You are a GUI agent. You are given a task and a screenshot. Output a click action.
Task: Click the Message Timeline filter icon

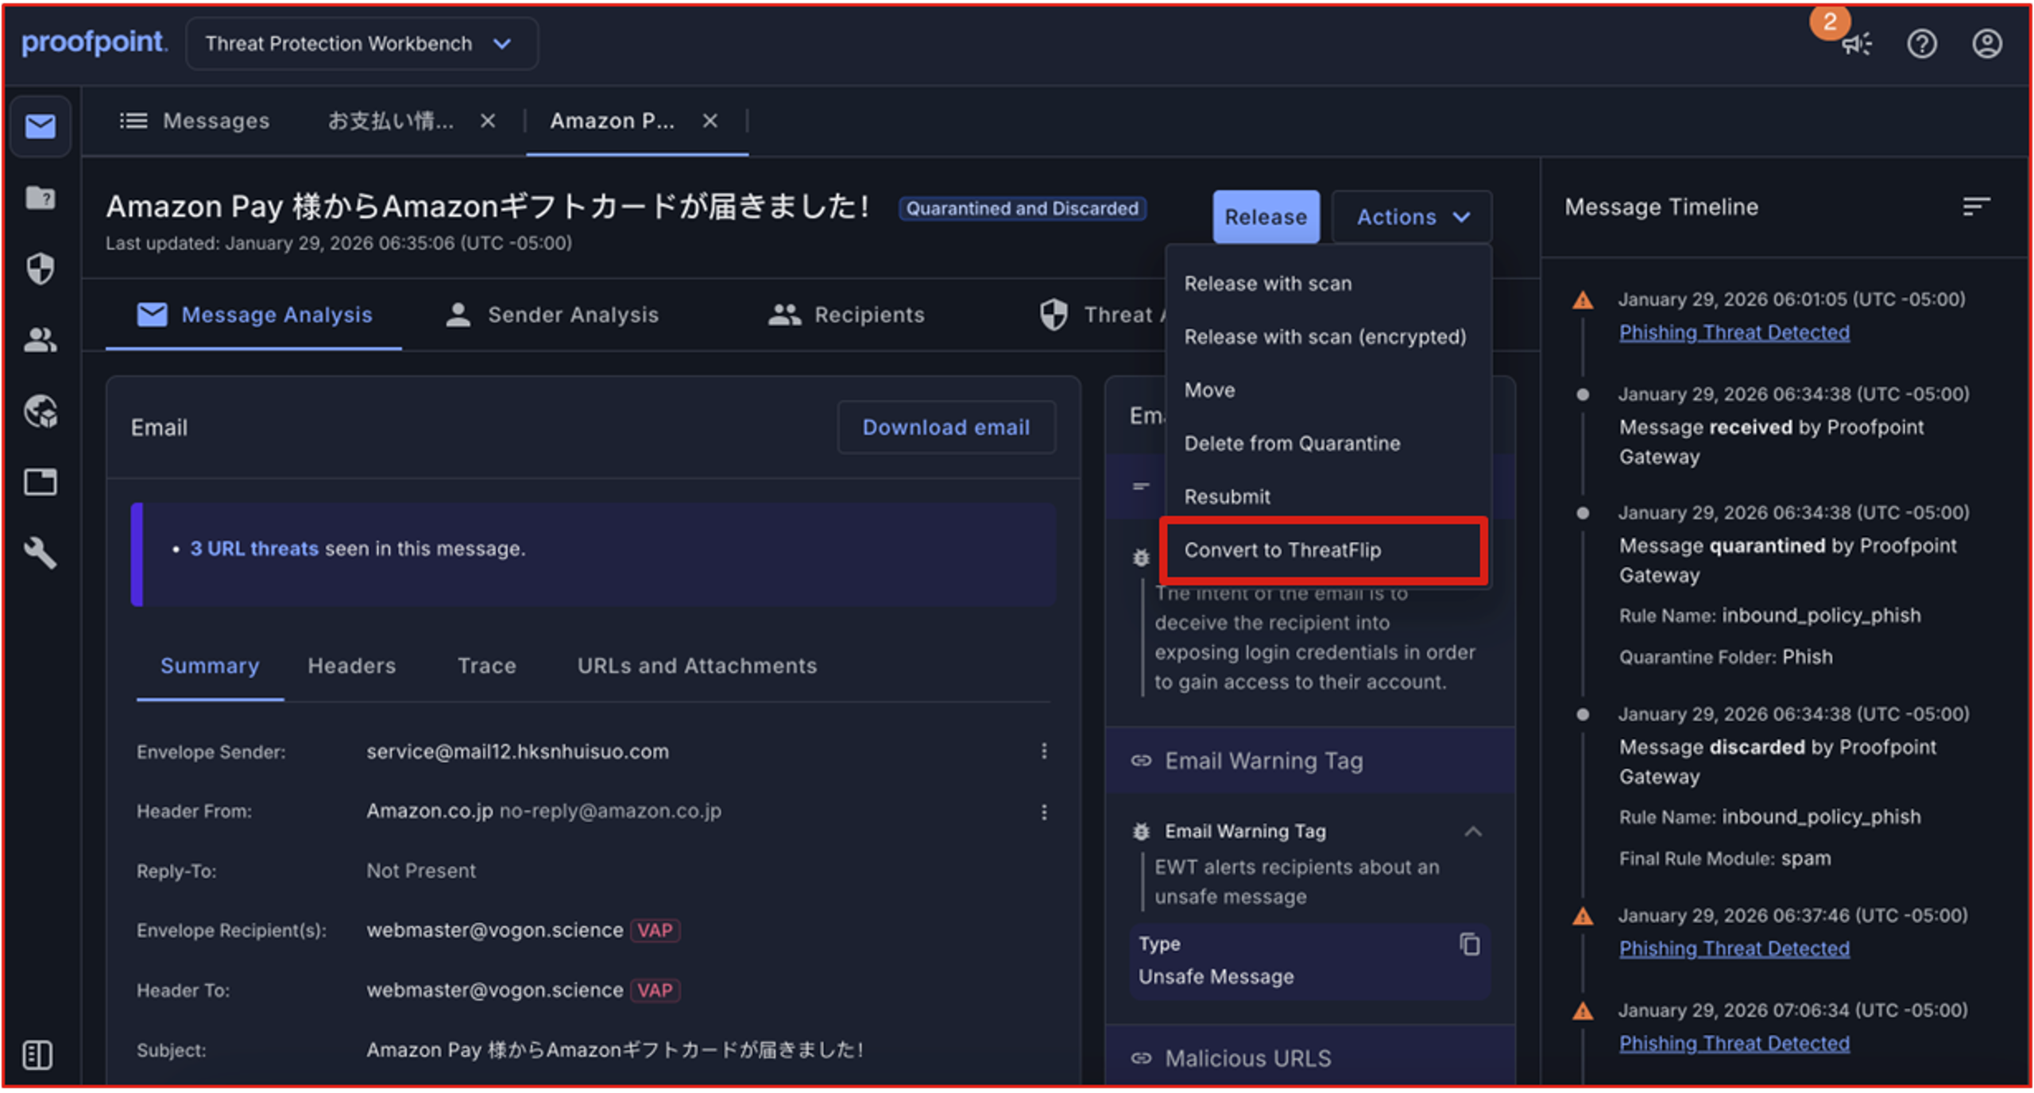click(x=1975, y=207)
